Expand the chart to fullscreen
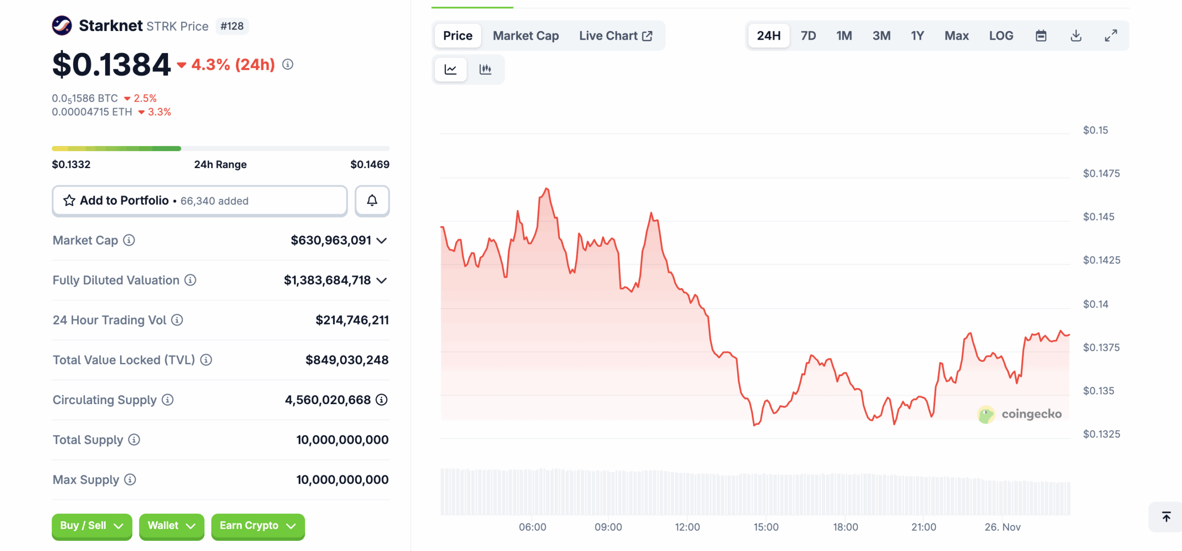This screenshot has height=551, width=1182. point(1111,35)
